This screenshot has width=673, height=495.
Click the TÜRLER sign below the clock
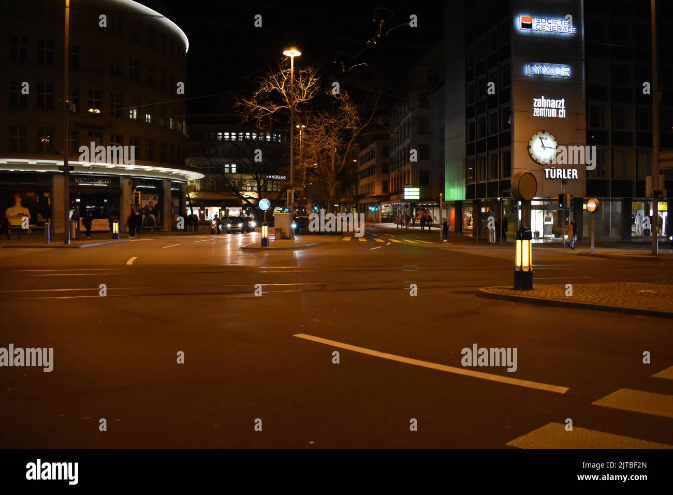click(560, 173)
